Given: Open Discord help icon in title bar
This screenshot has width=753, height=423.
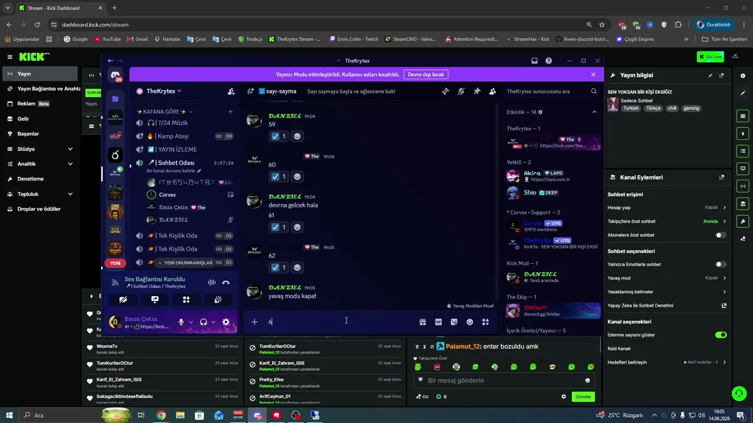Looking at the screenshot, I should click(549, 61).
